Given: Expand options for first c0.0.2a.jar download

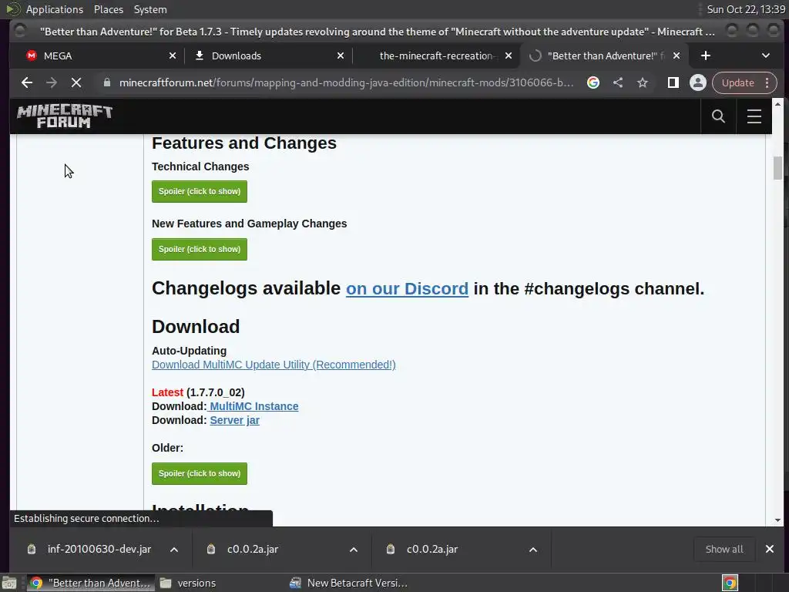Looking at the screenshot, I should pos(354,550).
